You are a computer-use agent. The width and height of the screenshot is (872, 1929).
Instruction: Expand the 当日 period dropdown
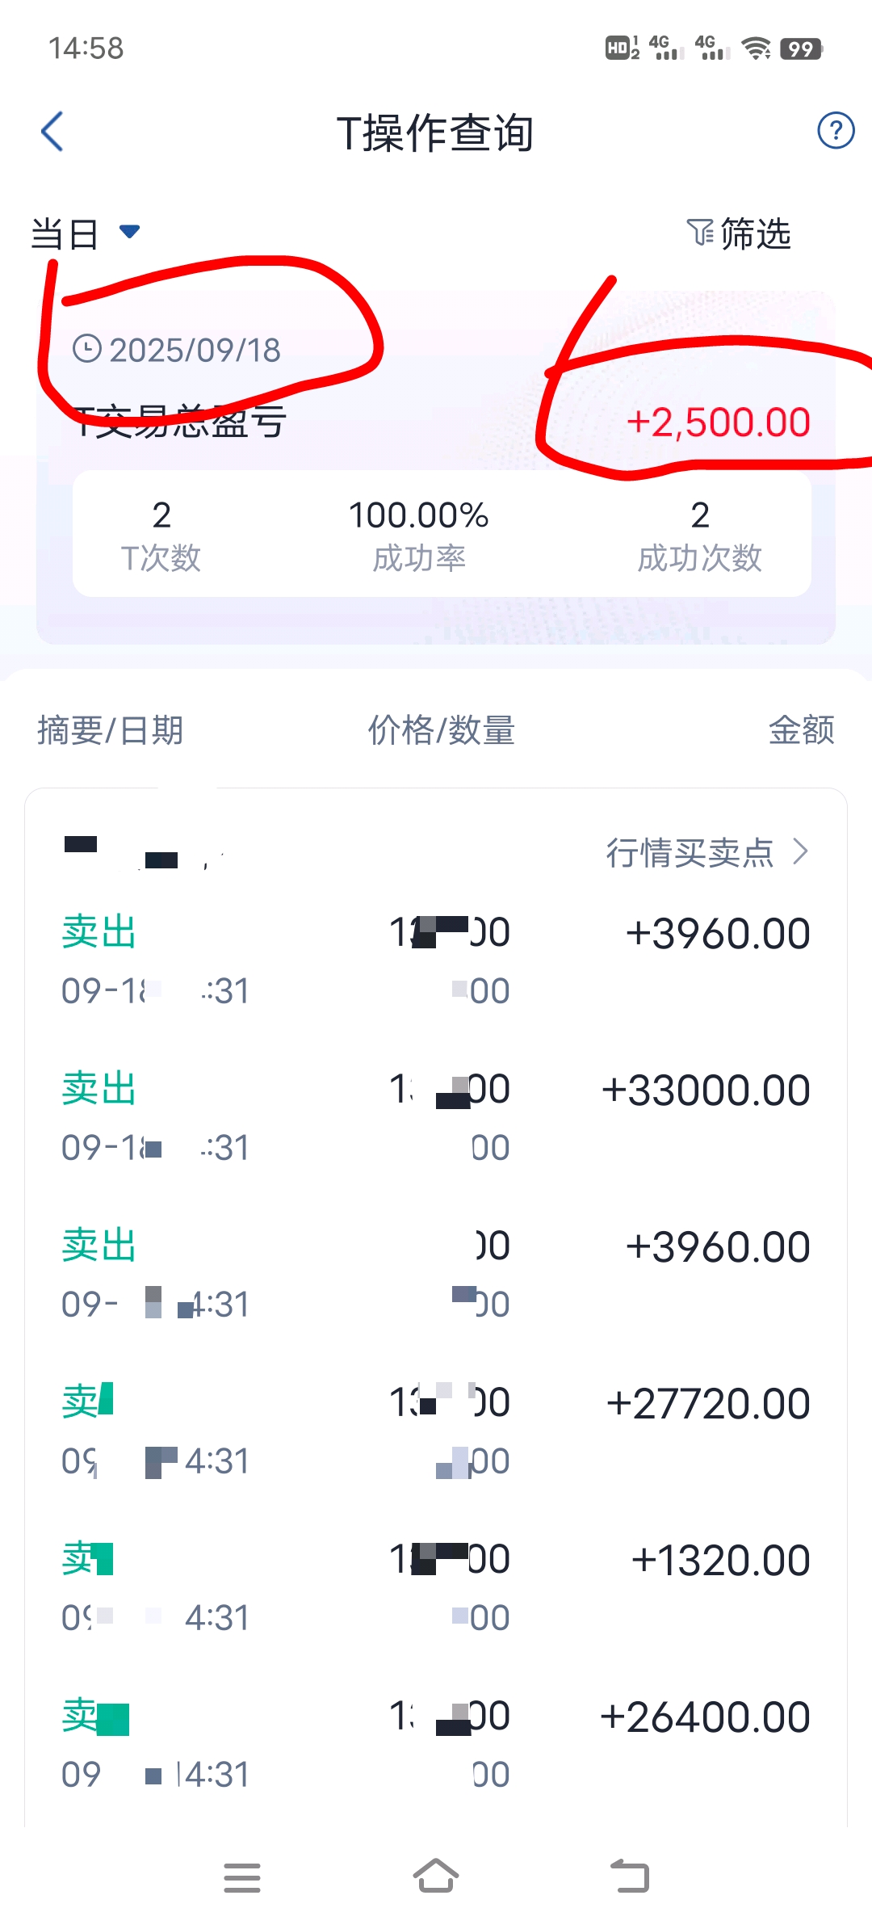(x=86, y=234)
